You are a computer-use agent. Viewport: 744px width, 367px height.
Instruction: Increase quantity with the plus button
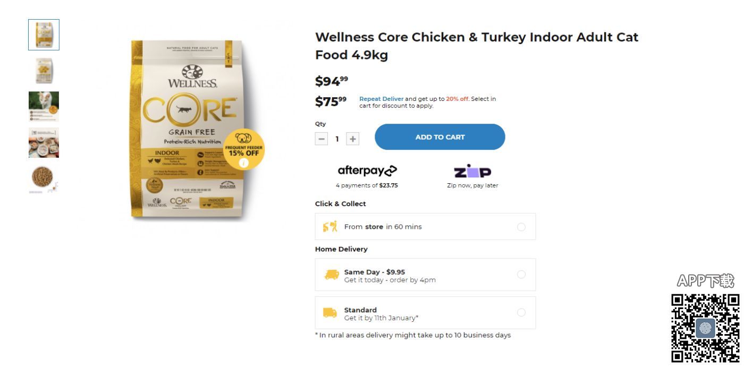click(x=353, y=139)
